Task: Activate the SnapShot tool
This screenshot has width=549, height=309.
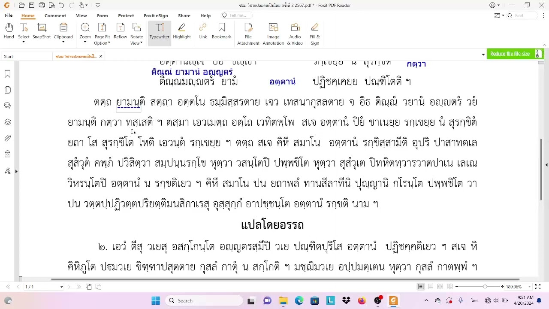Action: (42, 31)
